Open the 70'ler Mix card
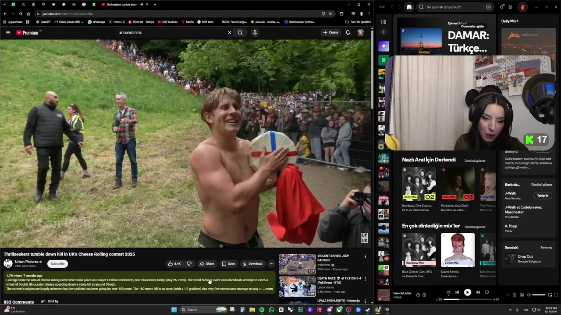This screenshot has height=315, width=561. point(458,255)
